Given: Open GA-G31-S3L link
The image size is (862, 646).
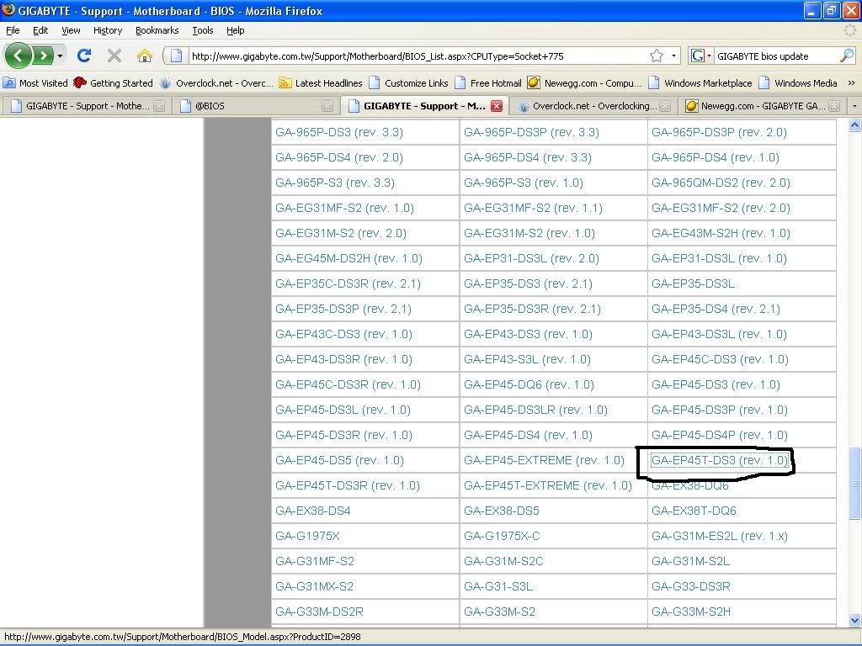Looking at the screenshot, I should coord(498,586).
